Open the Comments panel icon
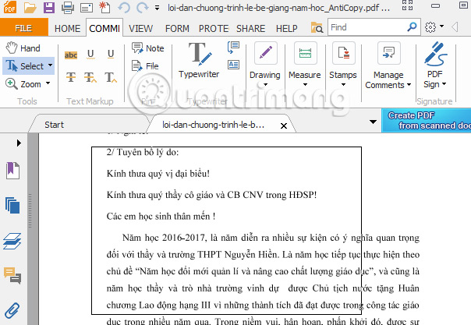This screenshot has width=471, height=325. click(12, 275)
